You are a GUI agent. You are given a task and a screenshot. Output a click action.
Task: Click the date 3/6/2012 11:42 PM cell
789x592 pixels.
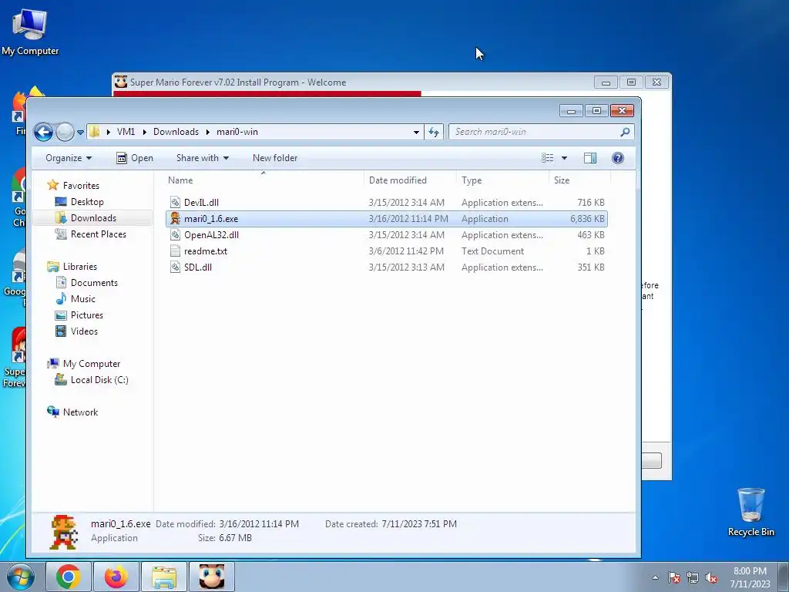pyautogui.click(x=406, y=251)
